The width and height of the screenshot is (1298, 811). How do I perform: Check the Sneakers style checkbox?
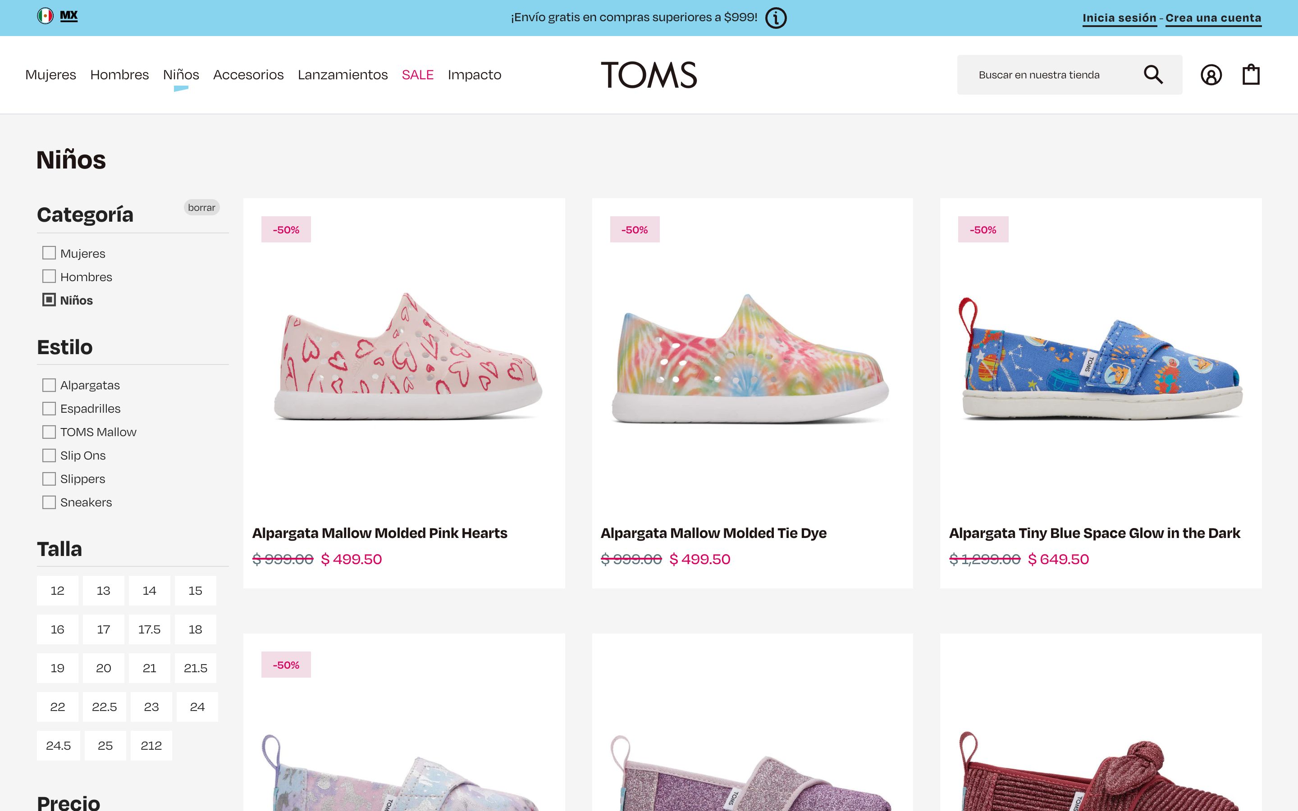[x=49, y=501]
